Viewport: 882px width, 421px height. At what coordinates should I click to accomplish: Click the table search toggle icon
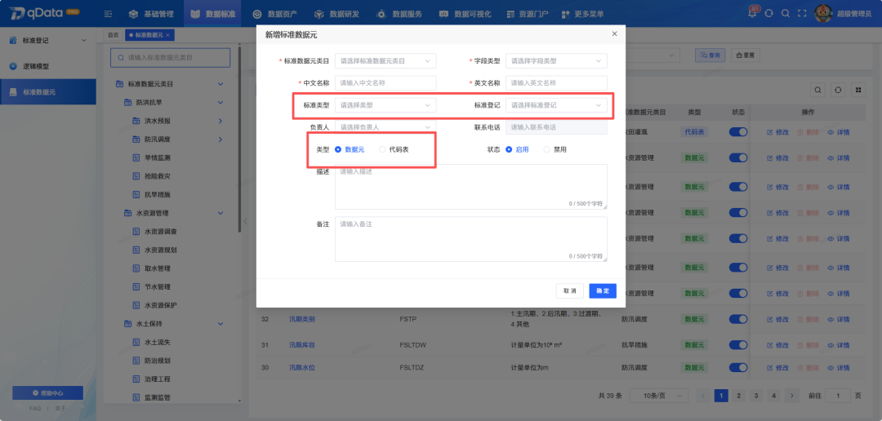click(x=818, y=90)
